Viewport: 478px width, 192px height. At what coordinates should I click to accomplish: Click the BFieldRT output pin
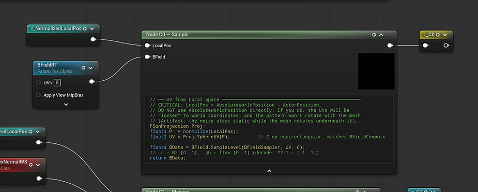point(92,81)
